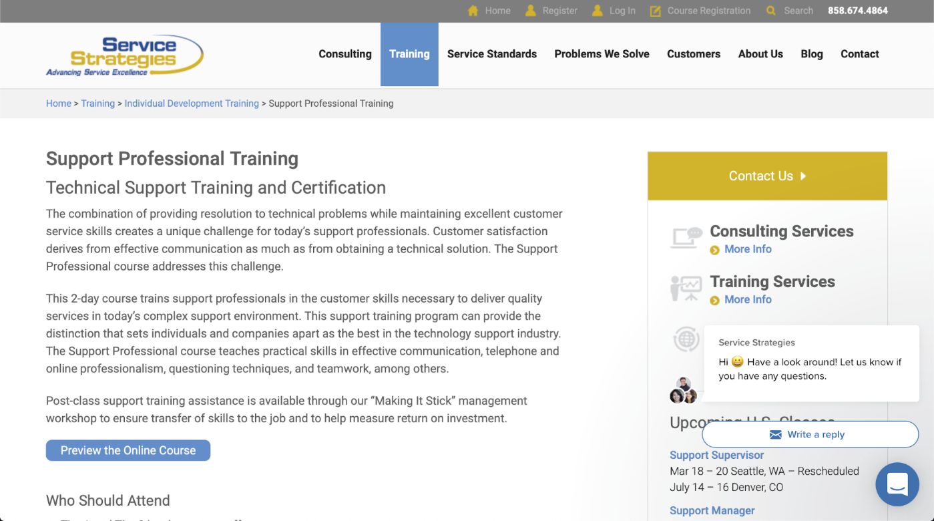Click the Training Services presenter icon
This screenshot has width=934, height=521.
pos(686,289)
